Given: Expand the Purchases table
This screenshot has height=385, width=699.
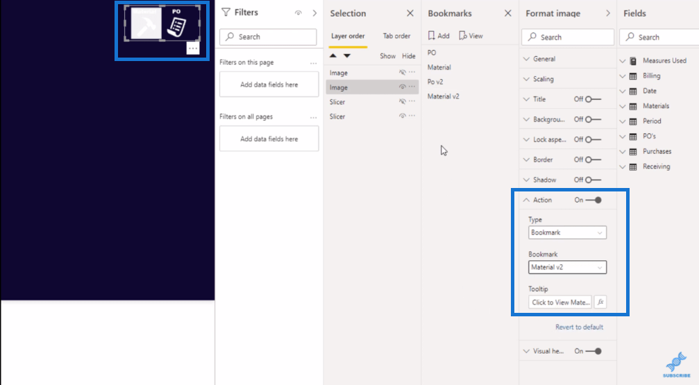Looking at the screenshot, I should [x=623, y=151].
